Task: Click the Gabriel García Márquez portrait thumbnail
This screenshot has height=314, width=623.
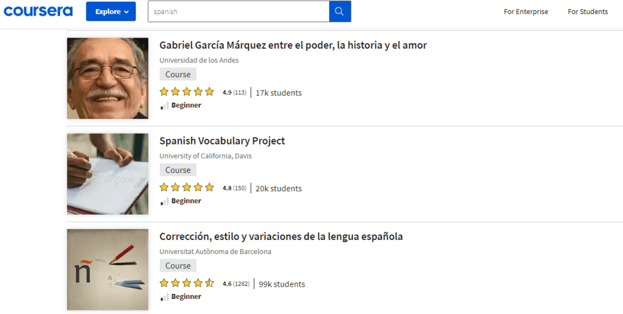Action: point(108,78)
